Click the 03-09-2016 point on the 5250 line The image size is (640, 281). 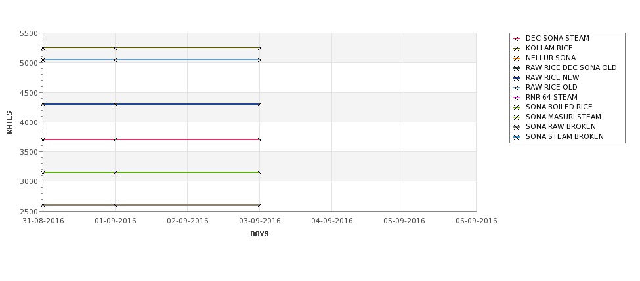(259, 48)
